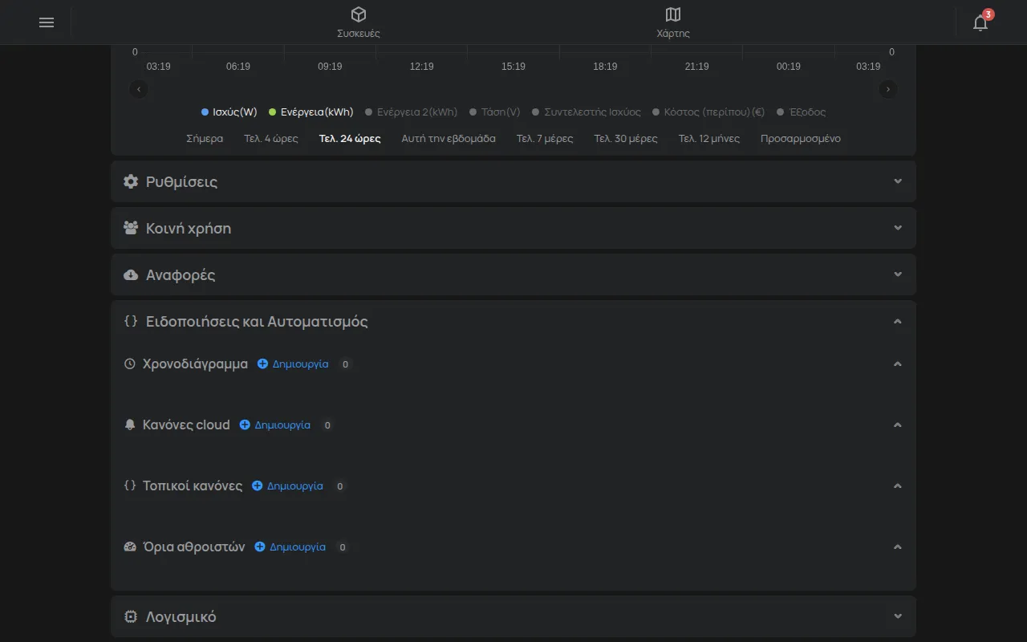
Task: Click the gauge icon beside Όρια αθροιστών
Action: (x=130, y=547)
